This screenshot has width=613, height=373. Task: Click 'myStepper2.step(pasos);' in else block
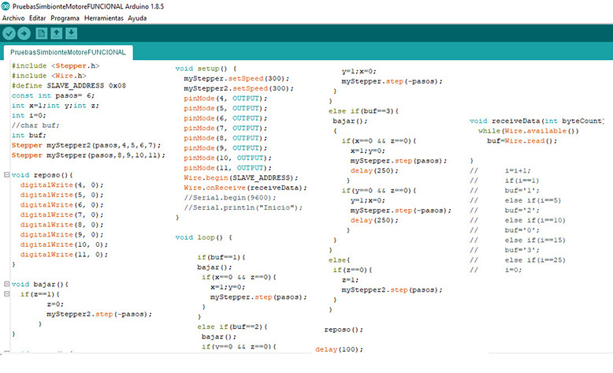click(x=392, y=289)
